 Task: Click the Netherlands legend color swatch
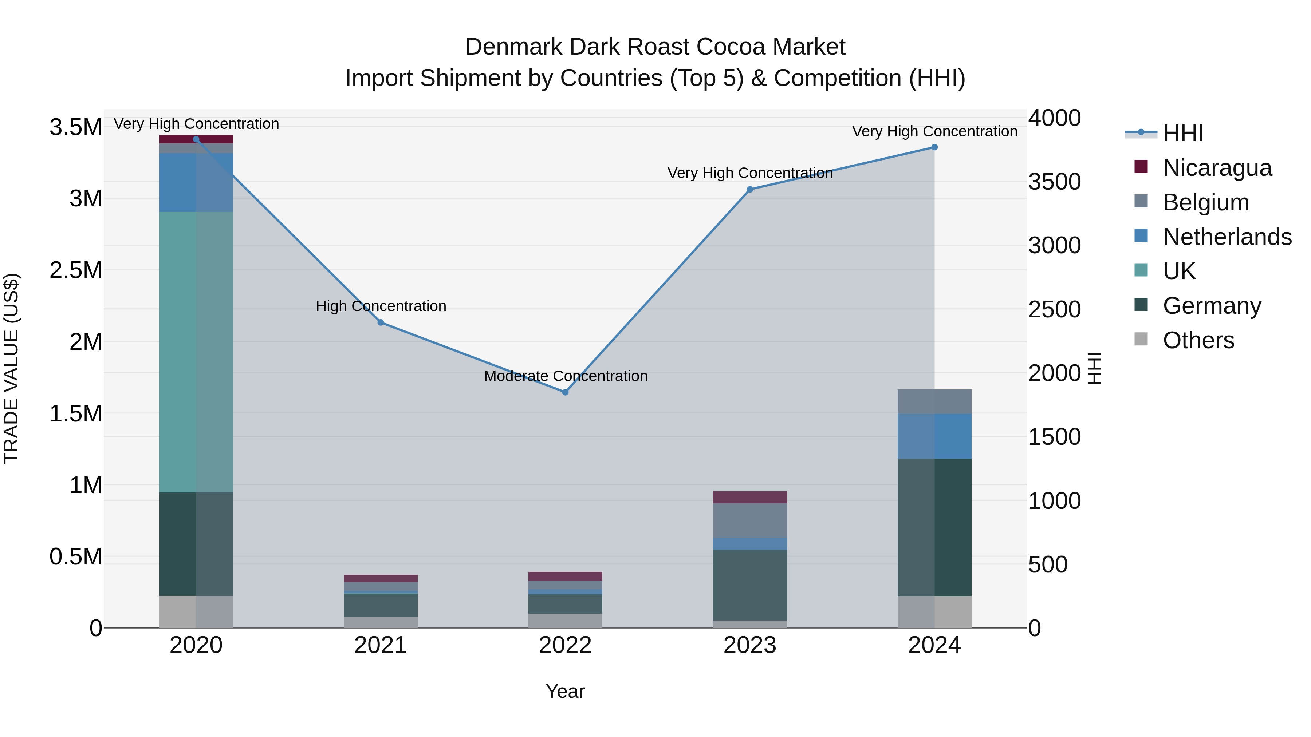tap(1142, 236)
